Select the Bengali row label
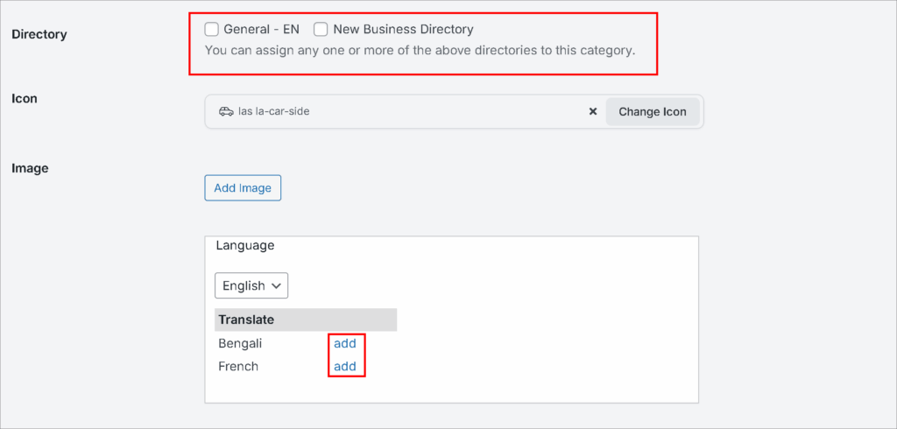 240,343
